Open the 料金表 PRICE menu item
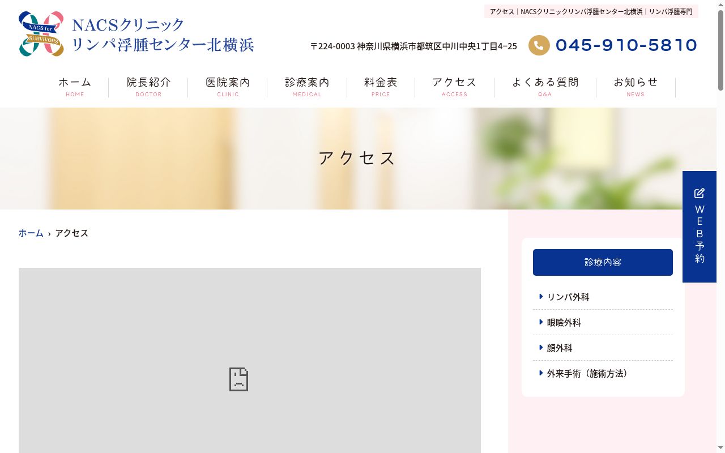Image resolution: width=725 pixels, height=453 pixels. coord(381,87)
